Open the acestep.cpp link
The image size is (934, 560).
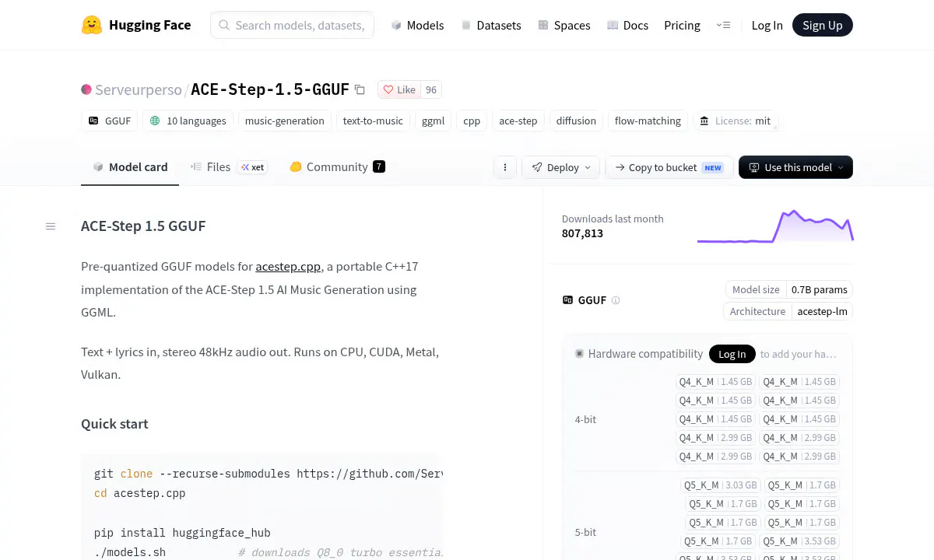click(x=288, y=266)
